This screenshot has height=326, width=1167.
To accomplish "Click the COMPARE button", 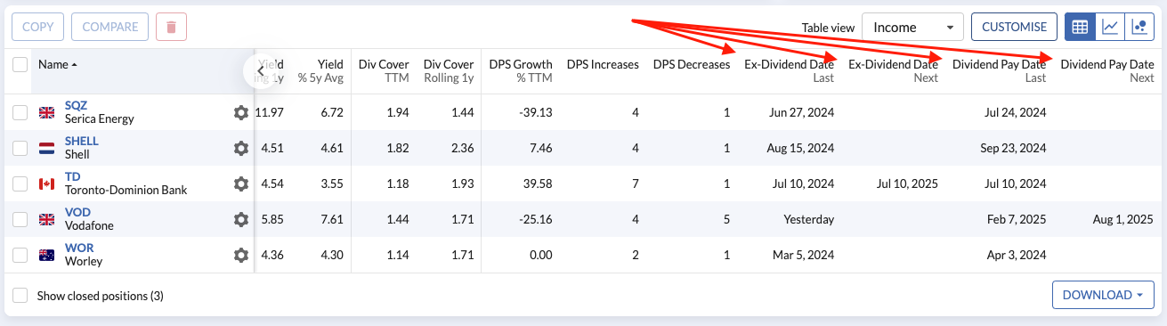I will pos(109,27).
